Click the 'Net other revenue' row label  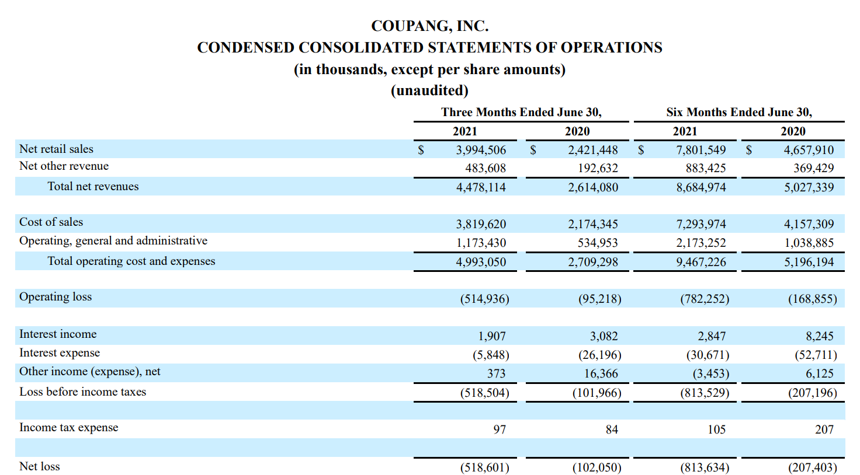(64, 166)
